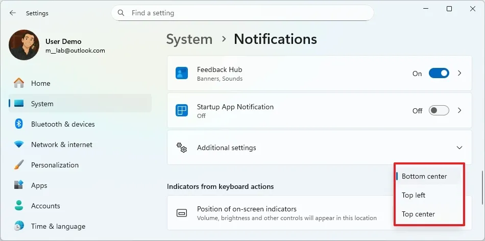Image resolution: width=485 pixels, height=241 pixels.
Task: Click User Demo account name
Action: point(63,41)
